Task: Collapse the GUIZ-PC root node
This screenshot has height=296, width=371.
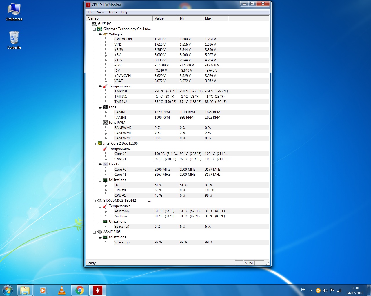Action: tap(89, 24)
